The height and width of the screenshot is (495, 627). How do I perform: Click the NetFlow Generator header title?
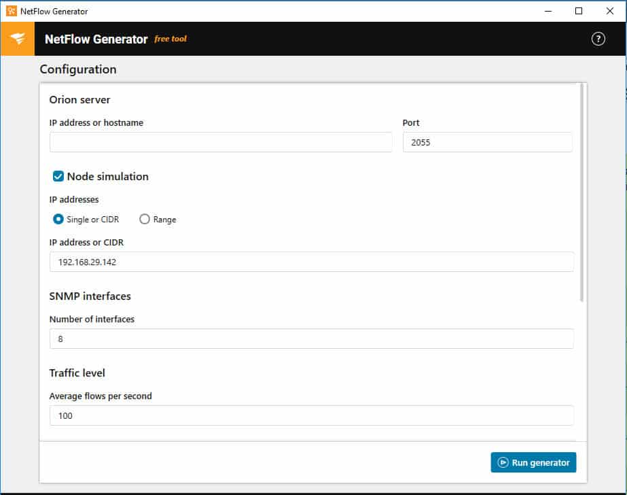click(x=96, y=39)
